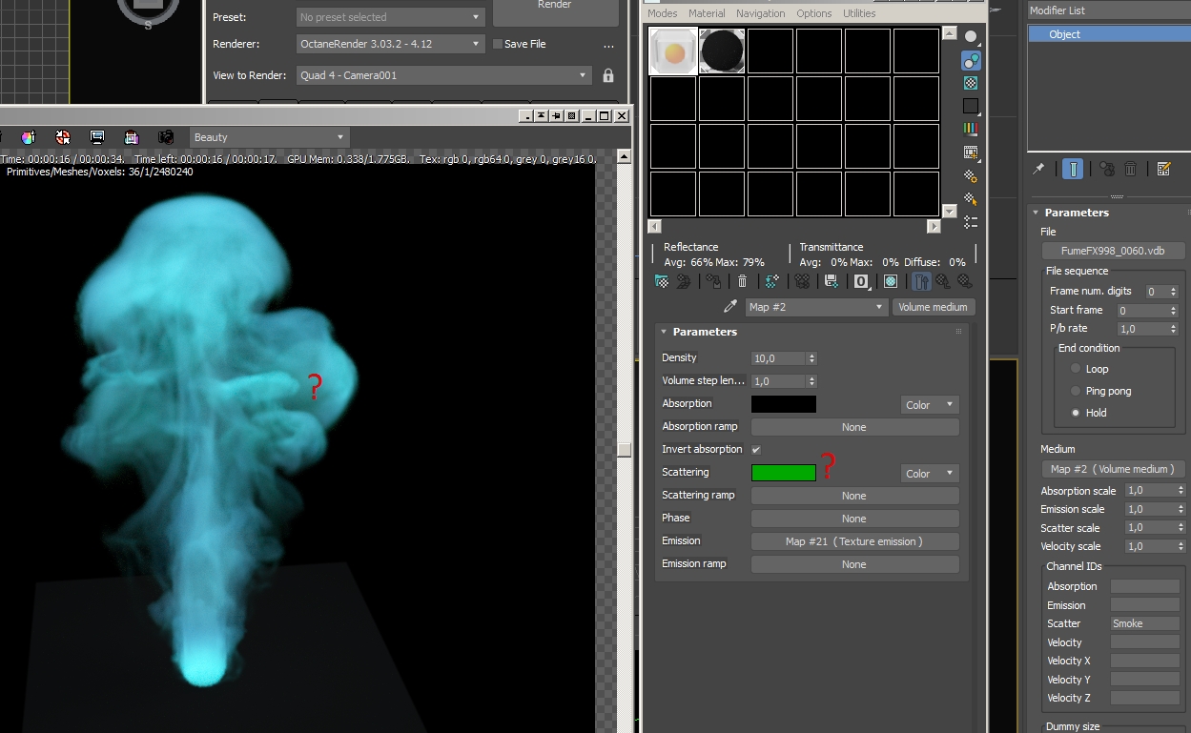Click the Material ID Channel icon

(x=861, y=281)
